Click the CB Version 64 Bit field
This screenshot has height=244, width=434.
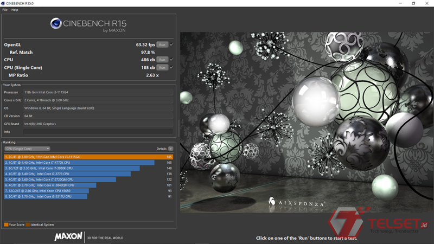[x=98, y=116]
